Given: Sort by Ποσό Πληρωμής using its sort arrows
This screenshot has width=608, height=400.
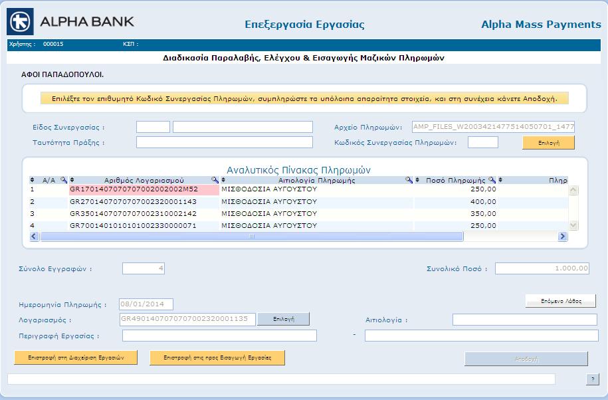Looking at the screenshot, I should click(417, 180).
